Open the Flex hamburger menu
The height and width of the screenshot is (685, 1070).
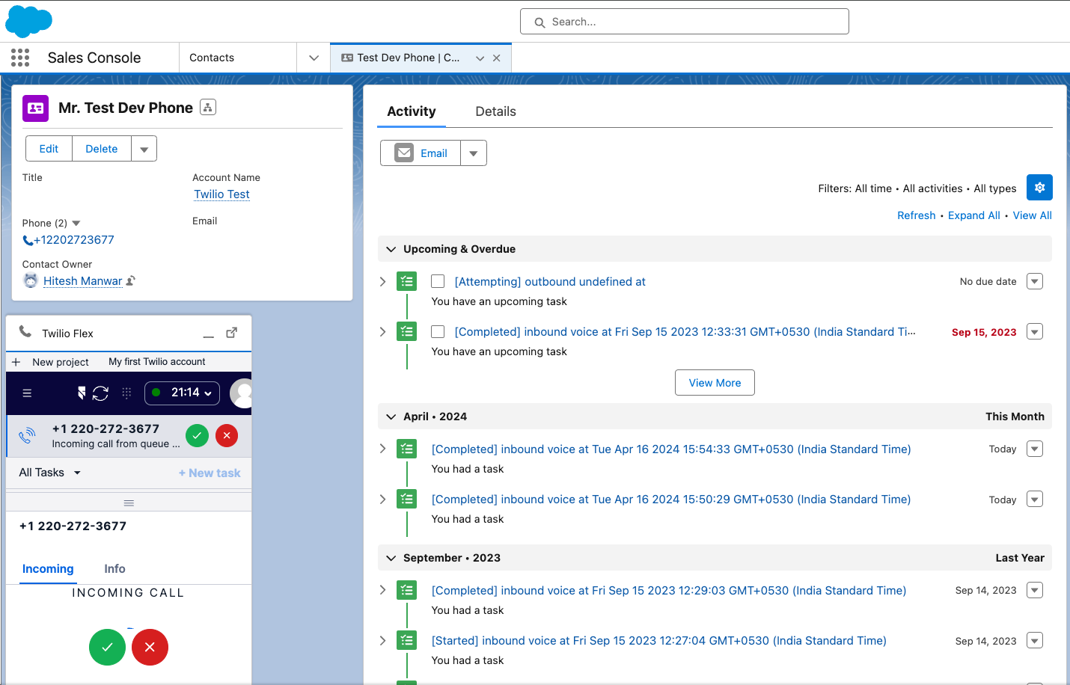27,393
